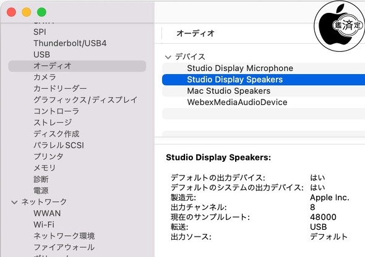
Task: Click the USB transport value
Action: pos(318,227)
